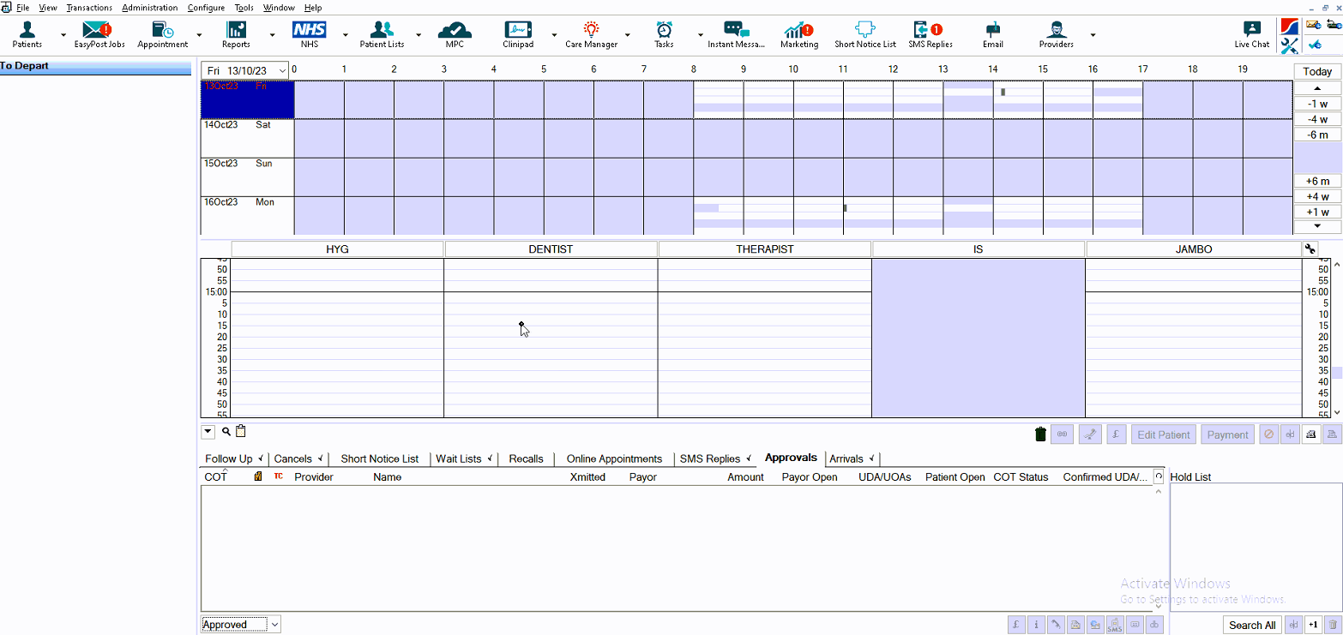Image resolution: width=1343 pixels, height=635 pixels.
Task: Click the refresh icon beside Confirmed UDA column
Action: pyautogui.click(x=1159, y=476)
